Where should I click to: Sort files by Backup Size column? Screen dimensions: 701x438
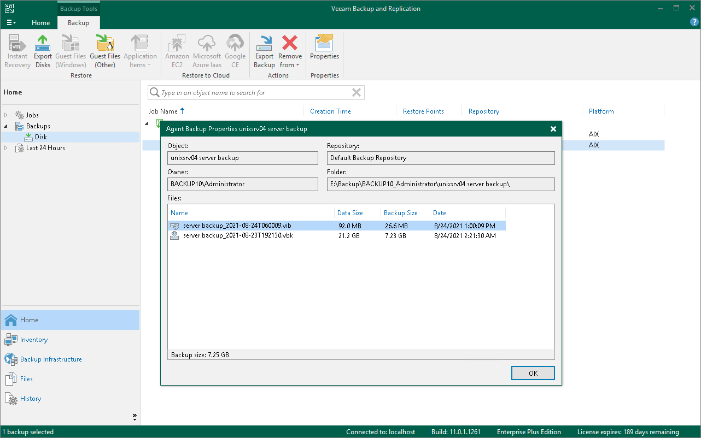coord(400,213)
